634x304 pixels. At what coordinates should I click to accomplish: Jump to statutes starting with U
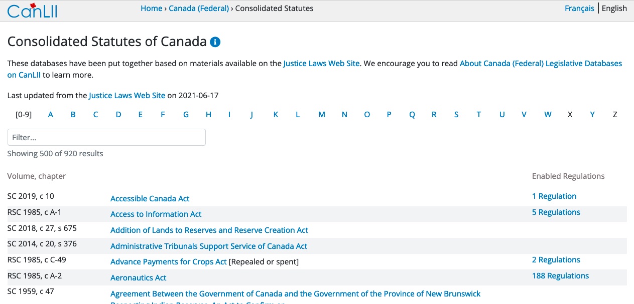[502, 115]
